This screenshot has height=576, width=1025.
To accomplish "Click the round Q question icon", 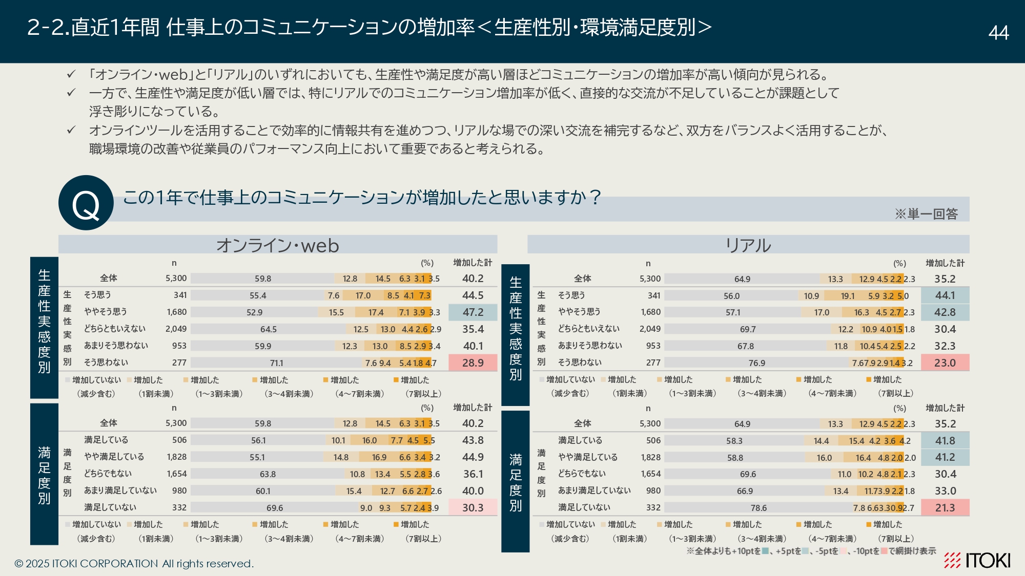I will pos(86,203).
